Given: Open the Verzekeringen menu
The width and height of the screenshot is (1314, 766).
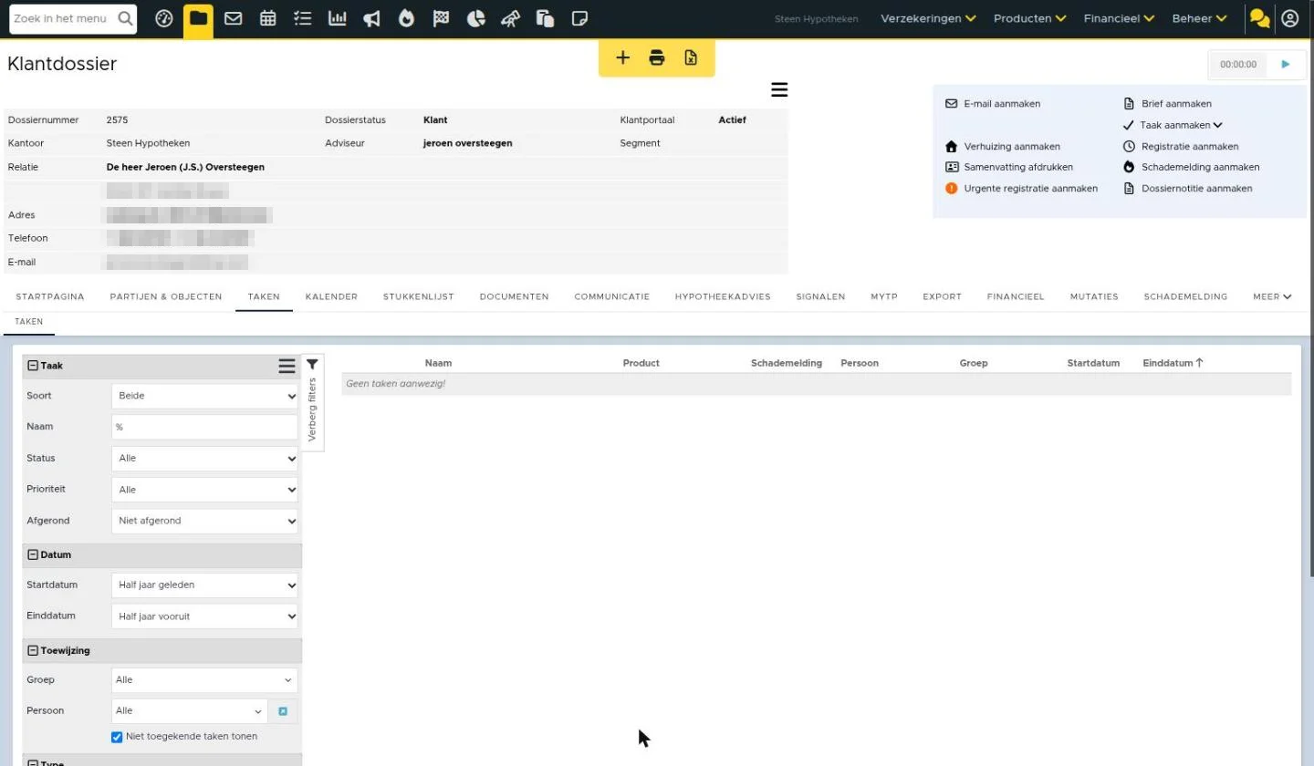Looking at the screenshot, I should [928, 18].
